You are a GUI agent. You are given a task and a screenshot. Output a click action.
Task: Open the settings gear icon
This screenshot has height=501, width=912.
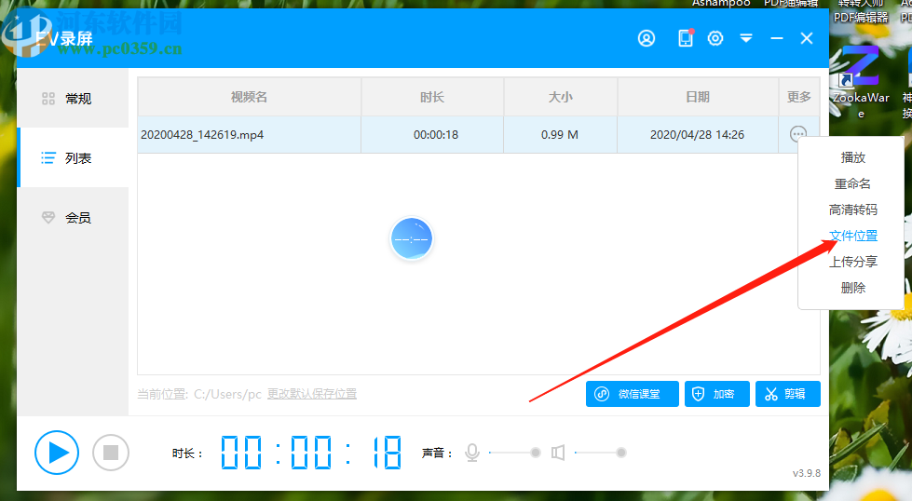point(715,38)
